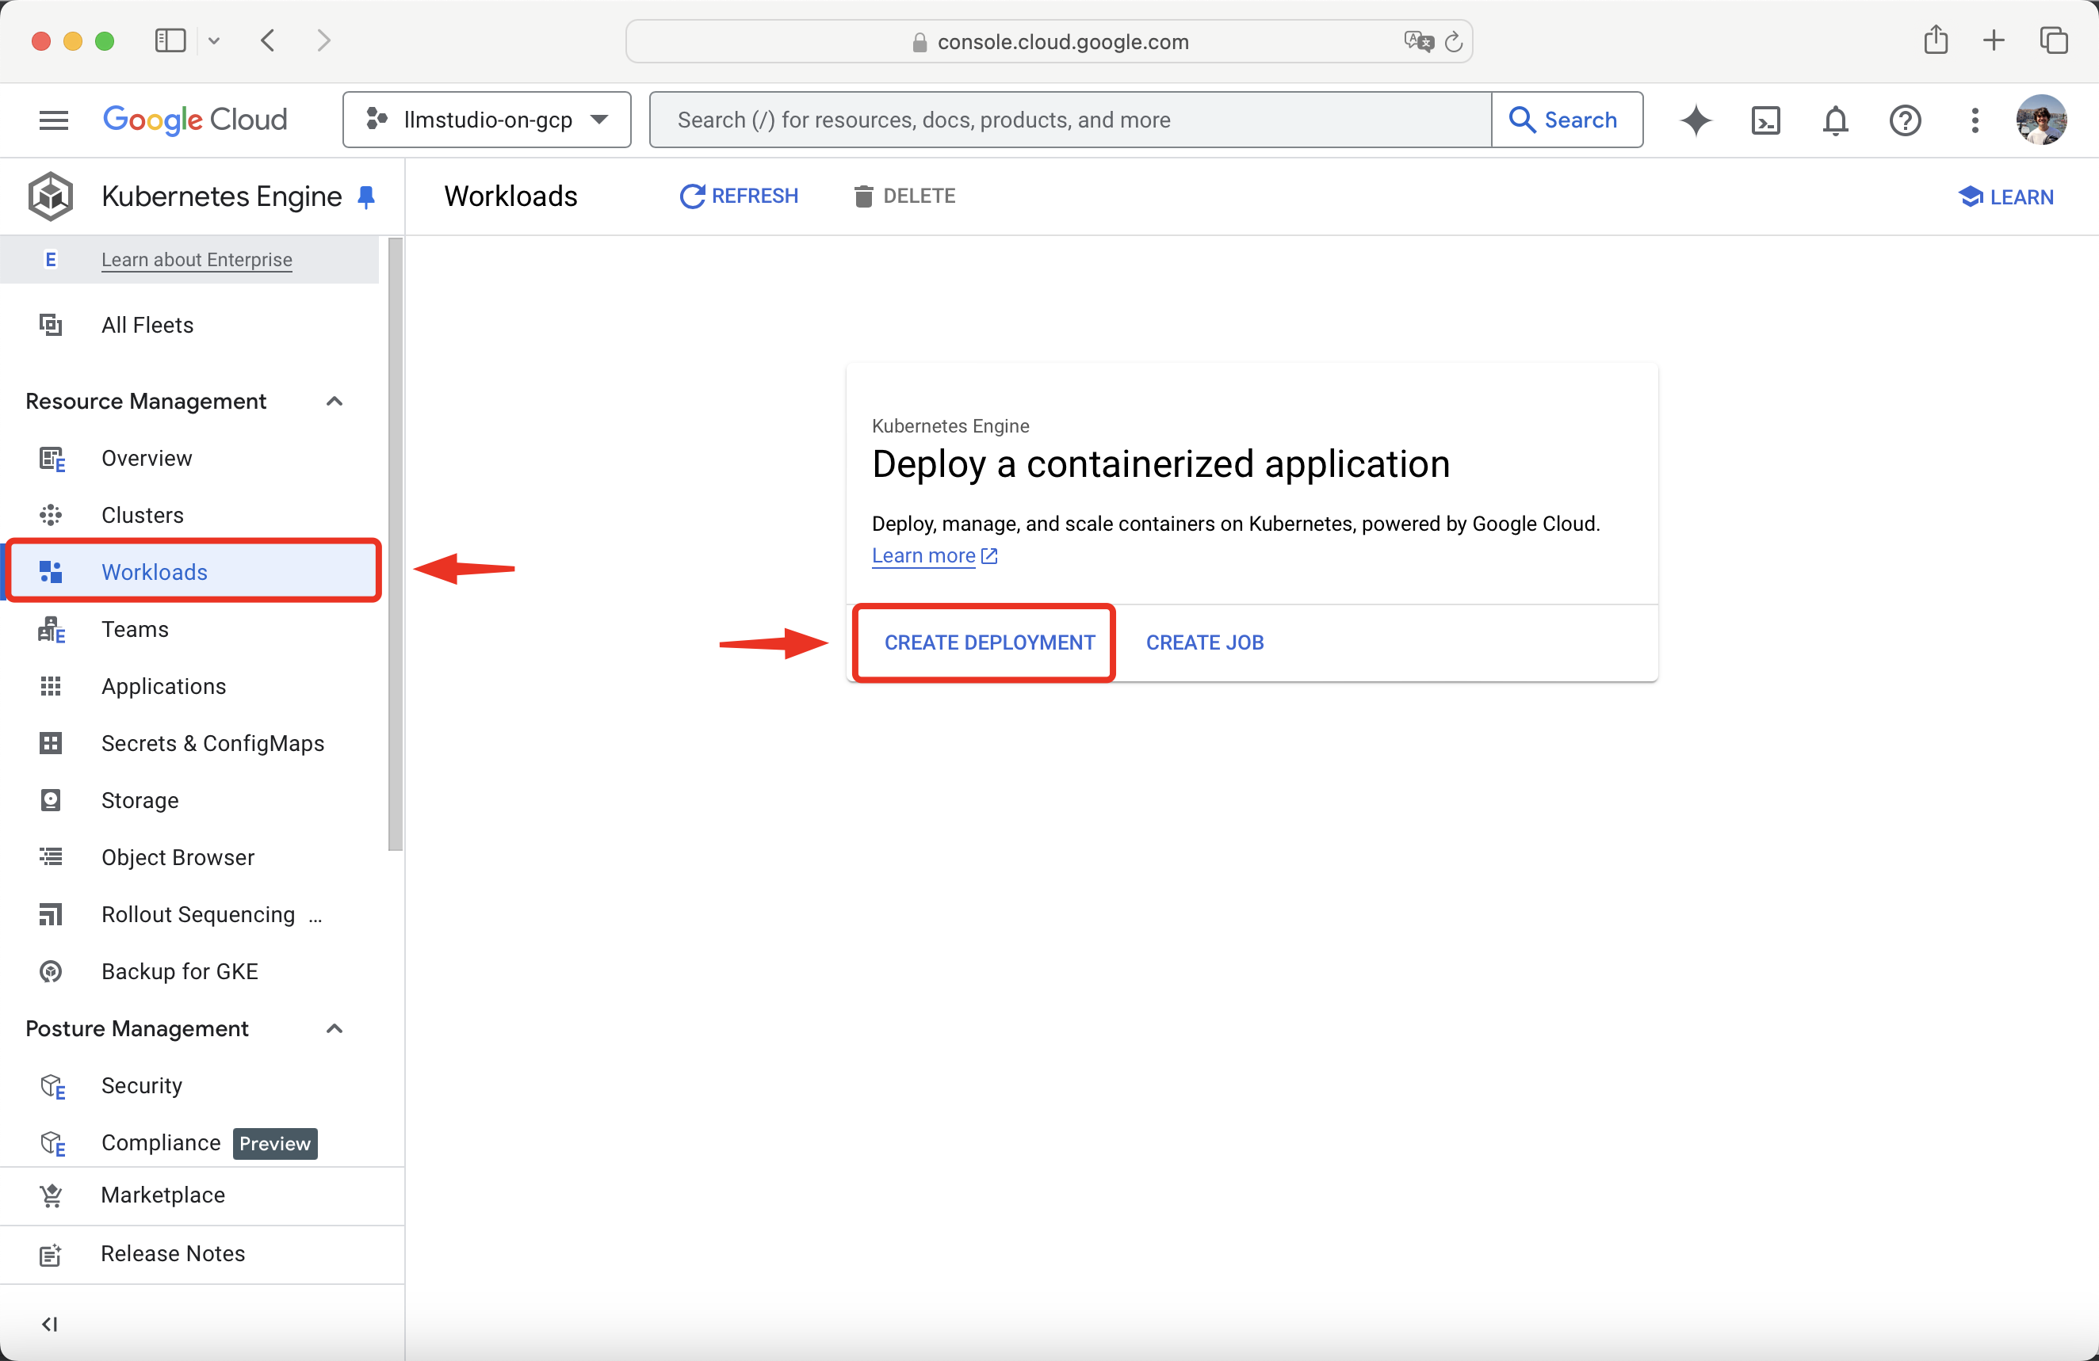Screen dimensions: 2099x1361
Task: Click the user profile avatar
Action: pyautogui.click(x=2041, y=120)
